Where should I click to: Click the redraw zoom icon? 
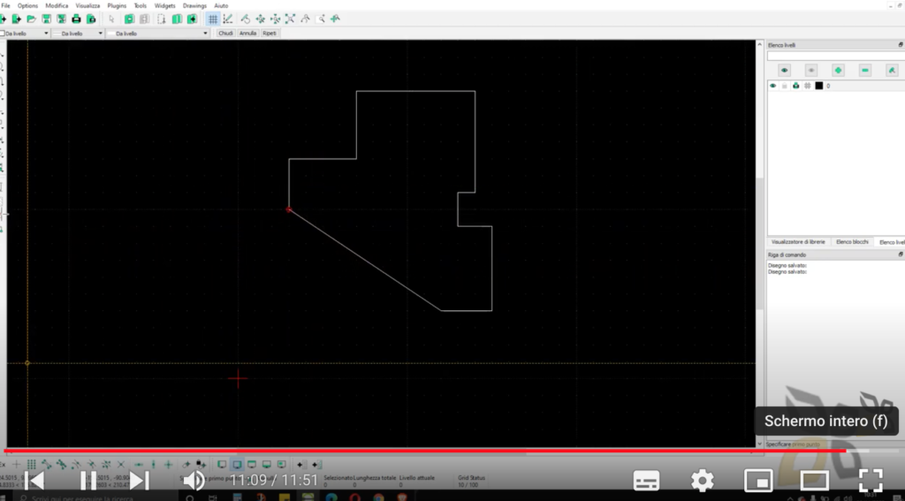click(x=246, y=19)
